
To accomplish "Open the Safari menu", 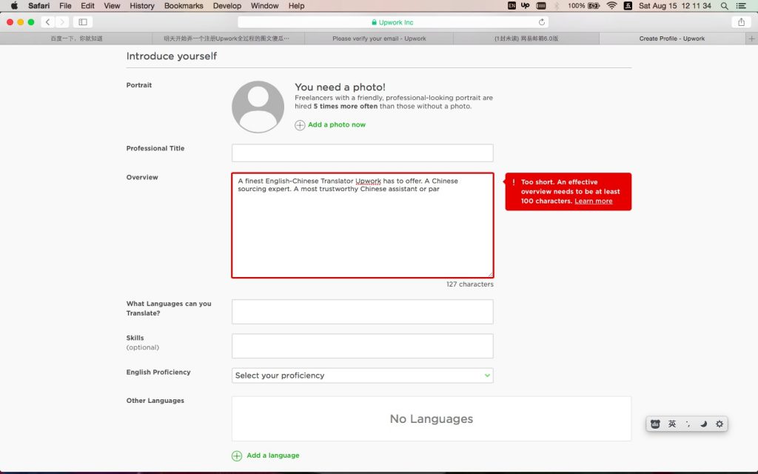I will (x=38, y=6).
